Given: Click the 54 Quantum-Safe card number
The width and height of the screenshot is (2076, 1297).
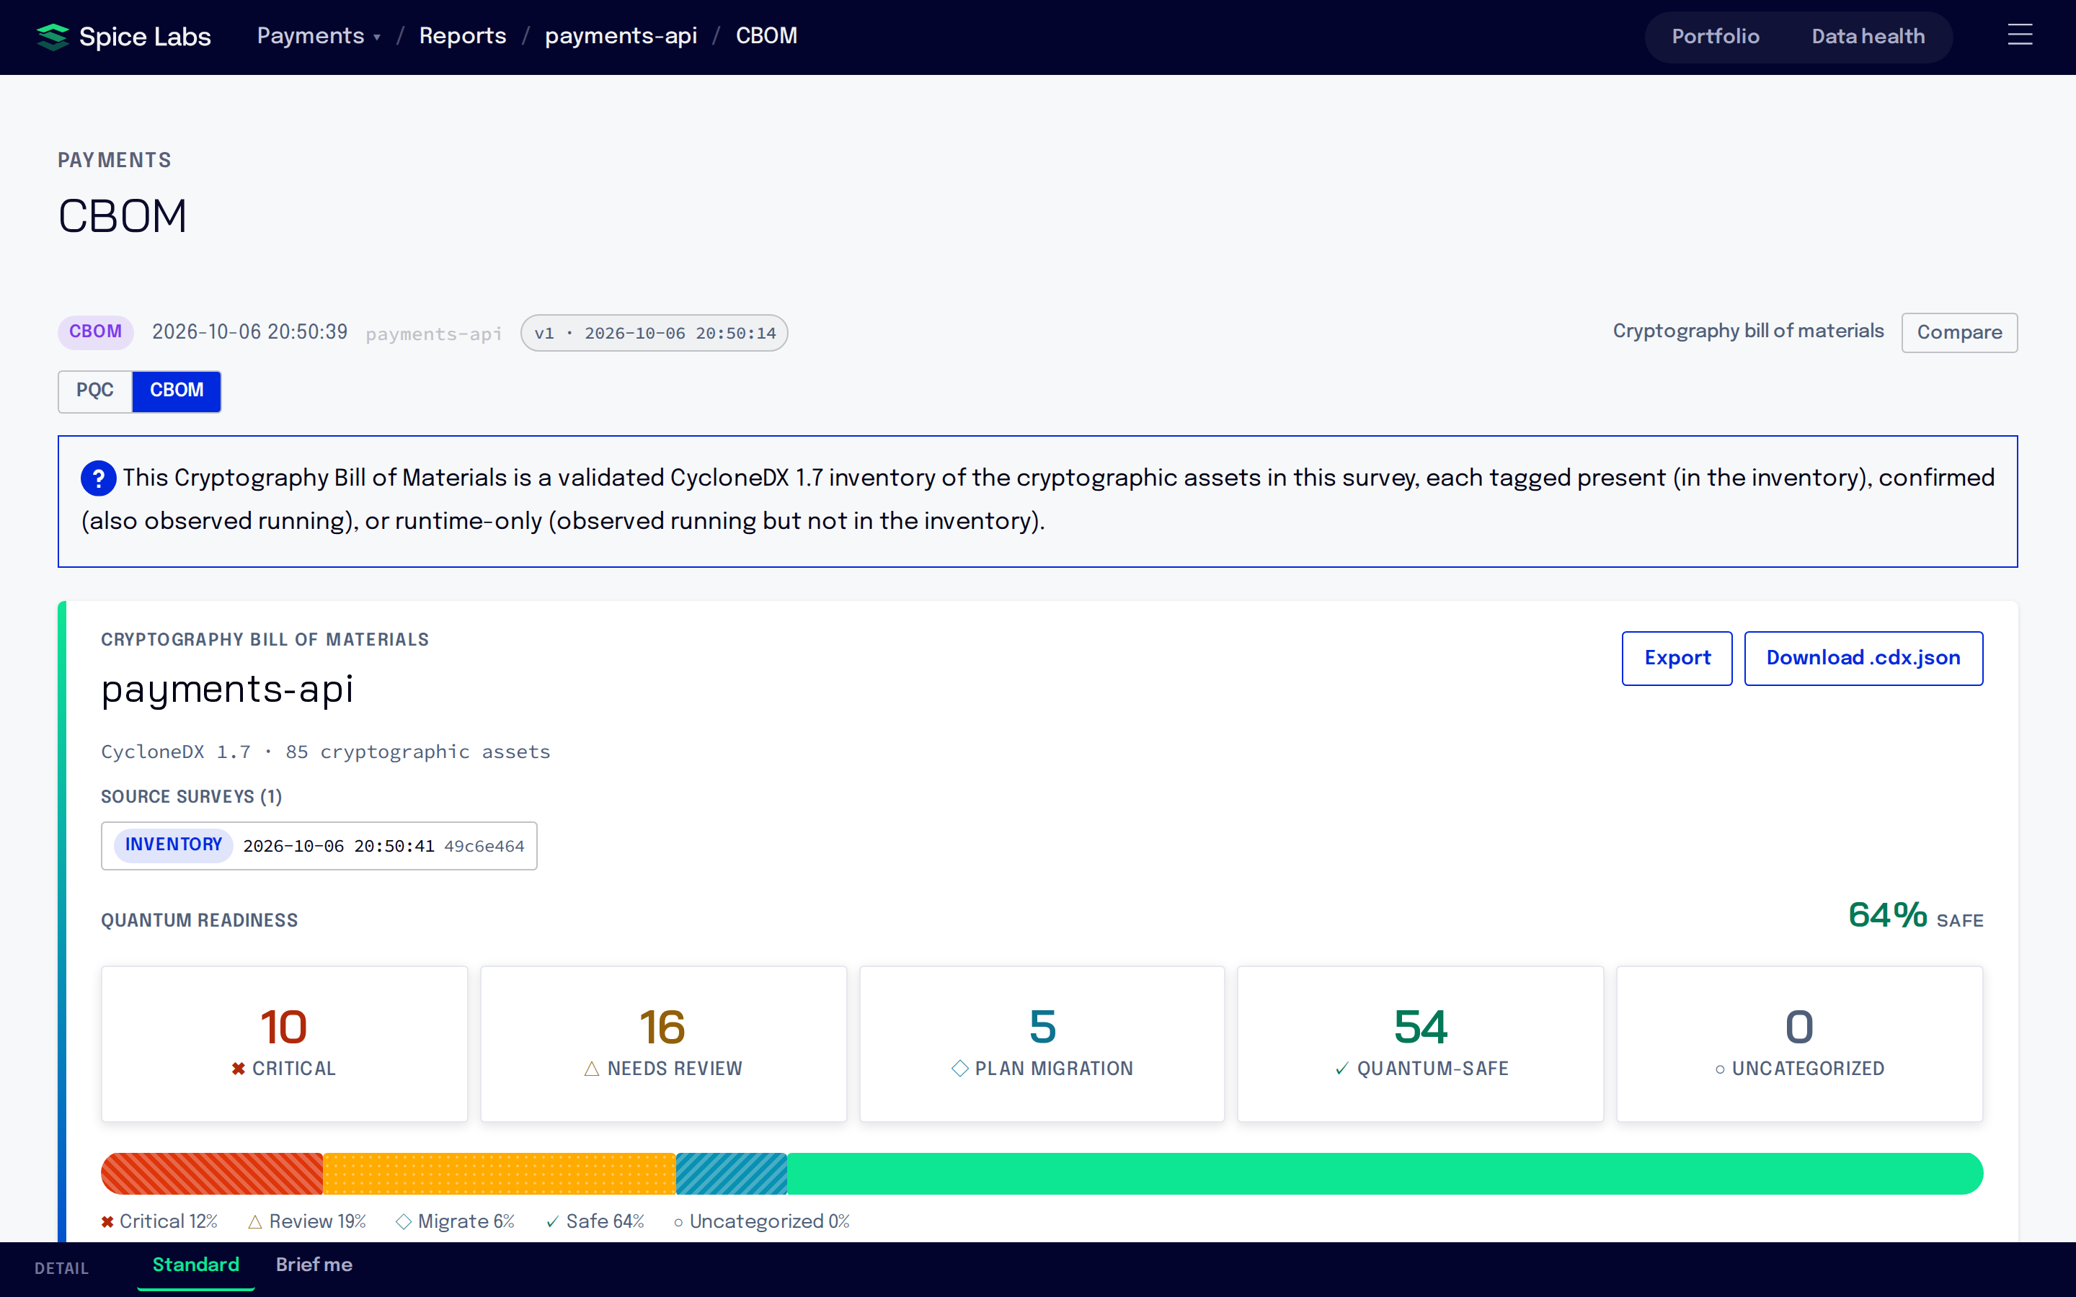Looking at the screenshot, I should [1421, 1027].
